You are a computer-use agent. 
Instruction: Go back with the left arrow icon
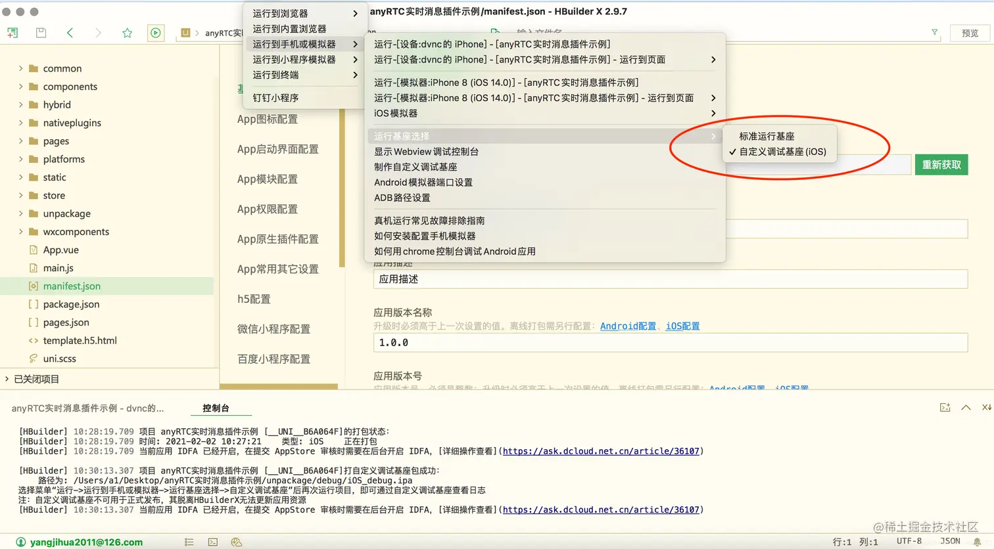tap(70, 33)
